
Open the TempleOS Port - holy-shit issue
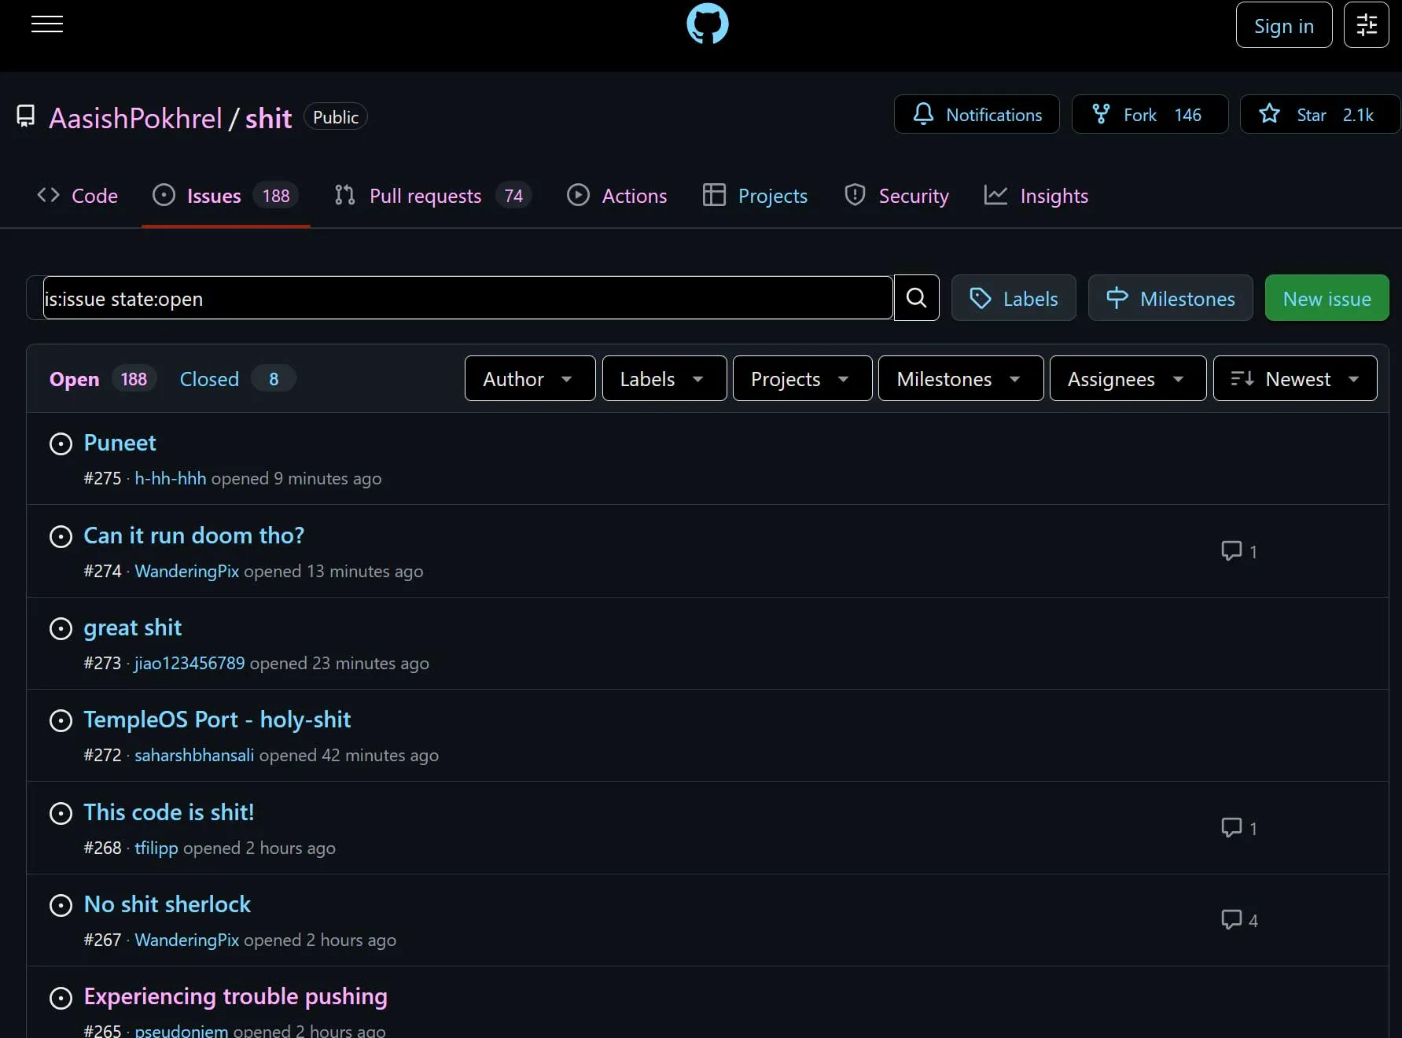[x=217, y=720]
